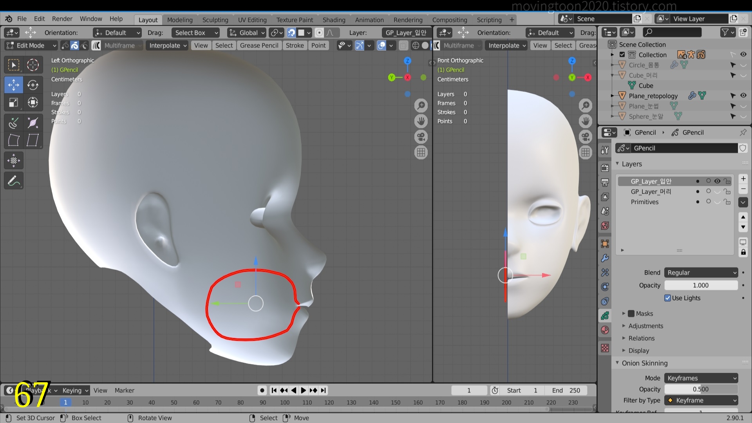Viewport: 752px width, 423px height.
Task: Open the Modifier properties wrench tab
Action: [605, 258]
